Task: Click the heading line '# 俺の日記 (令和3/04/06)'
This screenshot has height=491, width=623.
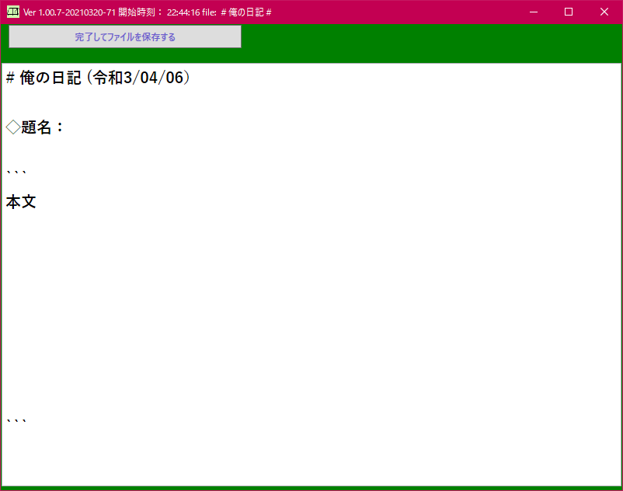Action: [x=98, y=78]
